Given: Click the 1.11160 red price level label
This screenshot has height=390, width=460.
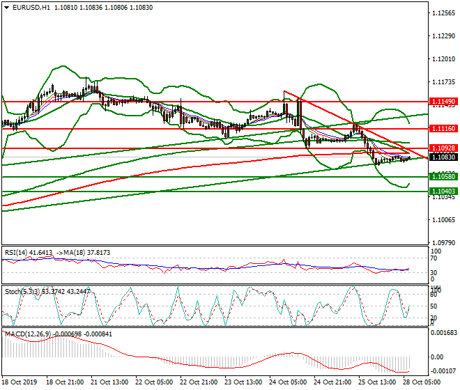Looking at the screenshot, I should (443, 128).
